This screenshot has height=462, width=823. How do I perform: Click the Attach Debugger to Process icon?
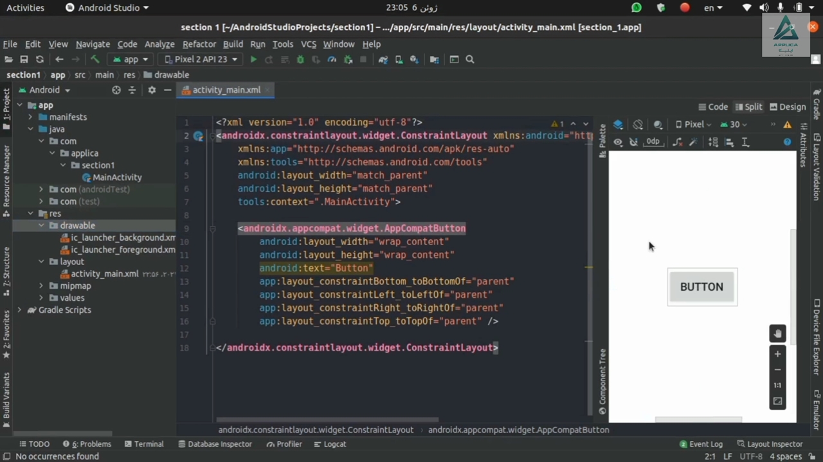coord(348,59)
